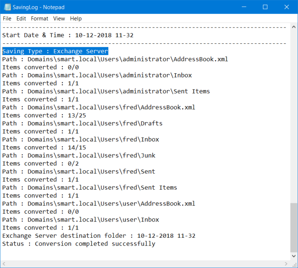The width and height of the screenshot is (298, 268).
Task: Click the fred\Drafts path line
Action: click(x=83, y=123)
